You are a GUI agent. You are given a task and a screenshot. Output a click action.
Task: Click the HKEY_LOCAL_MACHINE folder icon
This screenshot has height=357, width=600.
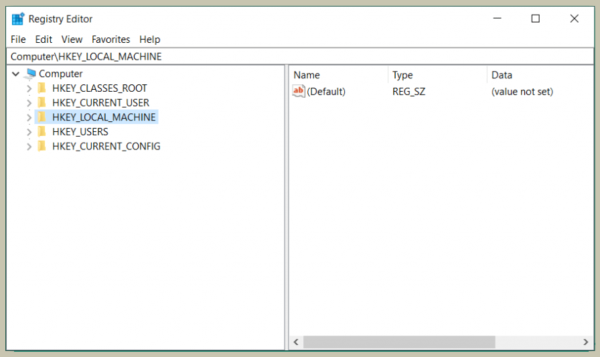pyautogui.click(x=42, y=117)
